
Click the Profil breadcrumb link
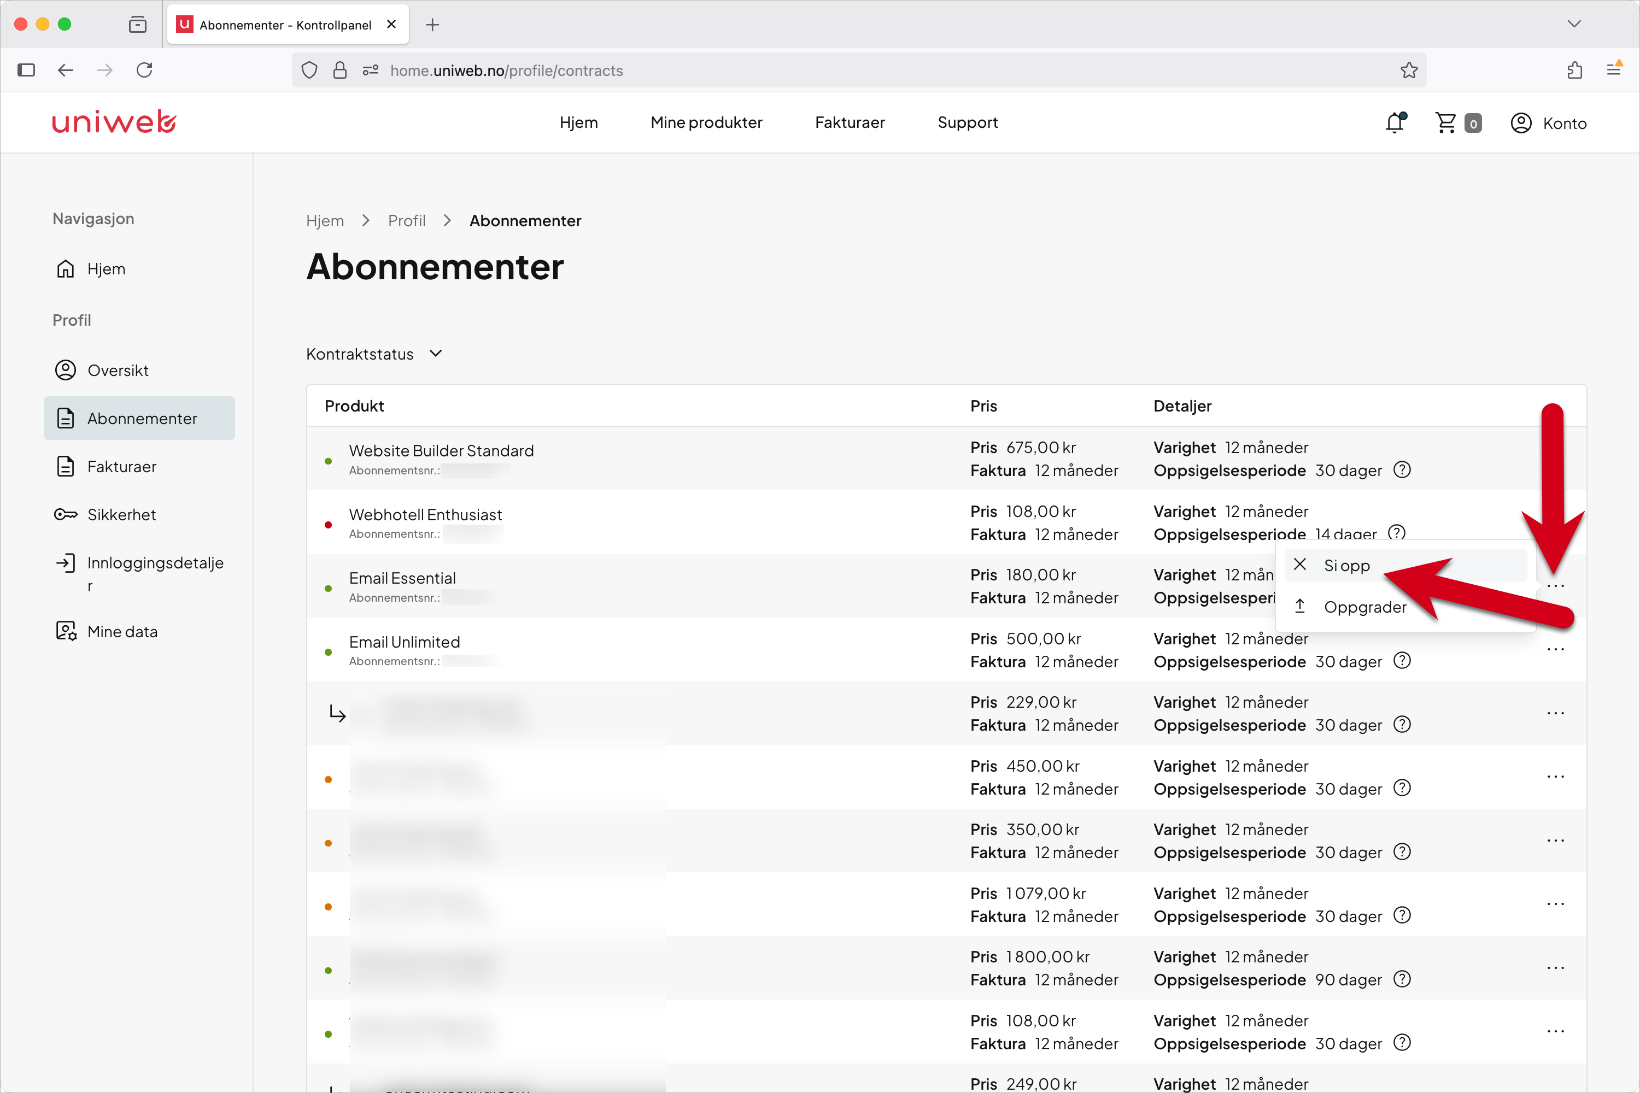click(407, 221)
